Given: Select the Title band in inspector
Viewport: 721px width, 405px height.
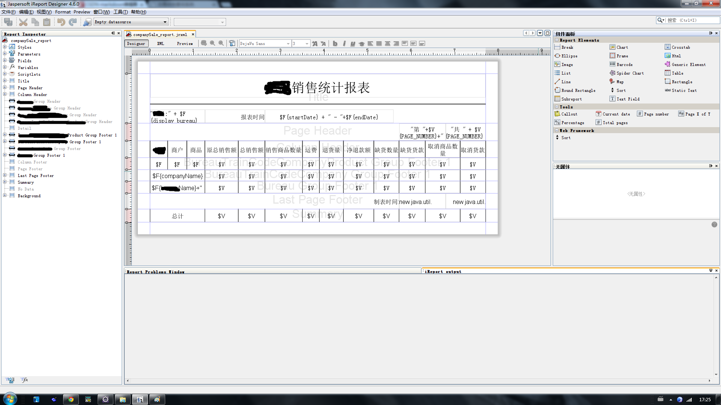Looking at the screenshot, I should pyautogui.click(x=23, y=81).
